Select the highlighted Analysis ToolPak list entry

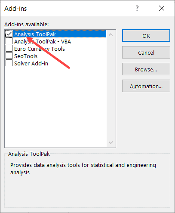pyautogui.click(x=59, y=34)
